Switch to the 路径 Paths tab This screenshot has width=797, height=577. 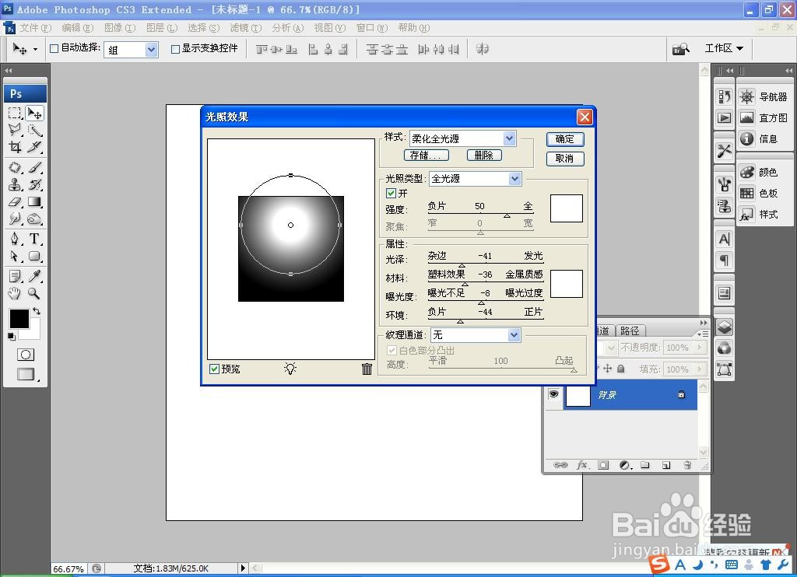630,330
